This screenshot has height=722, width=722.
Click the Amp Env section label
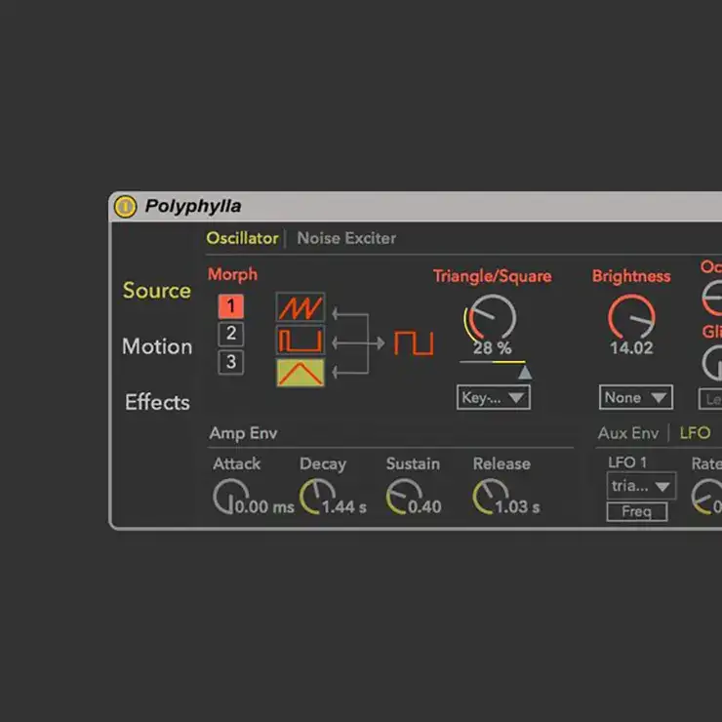click(x=243, y=433)
